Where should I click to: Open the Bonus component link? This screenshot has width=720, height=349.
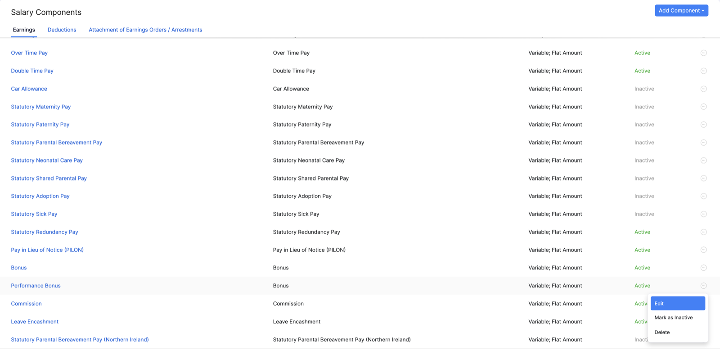point(19,268)
